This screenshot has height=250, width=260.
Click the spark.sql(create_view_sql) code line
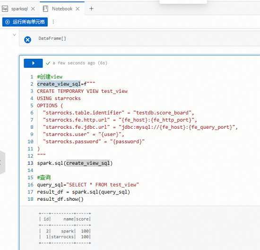coord(75,163)
